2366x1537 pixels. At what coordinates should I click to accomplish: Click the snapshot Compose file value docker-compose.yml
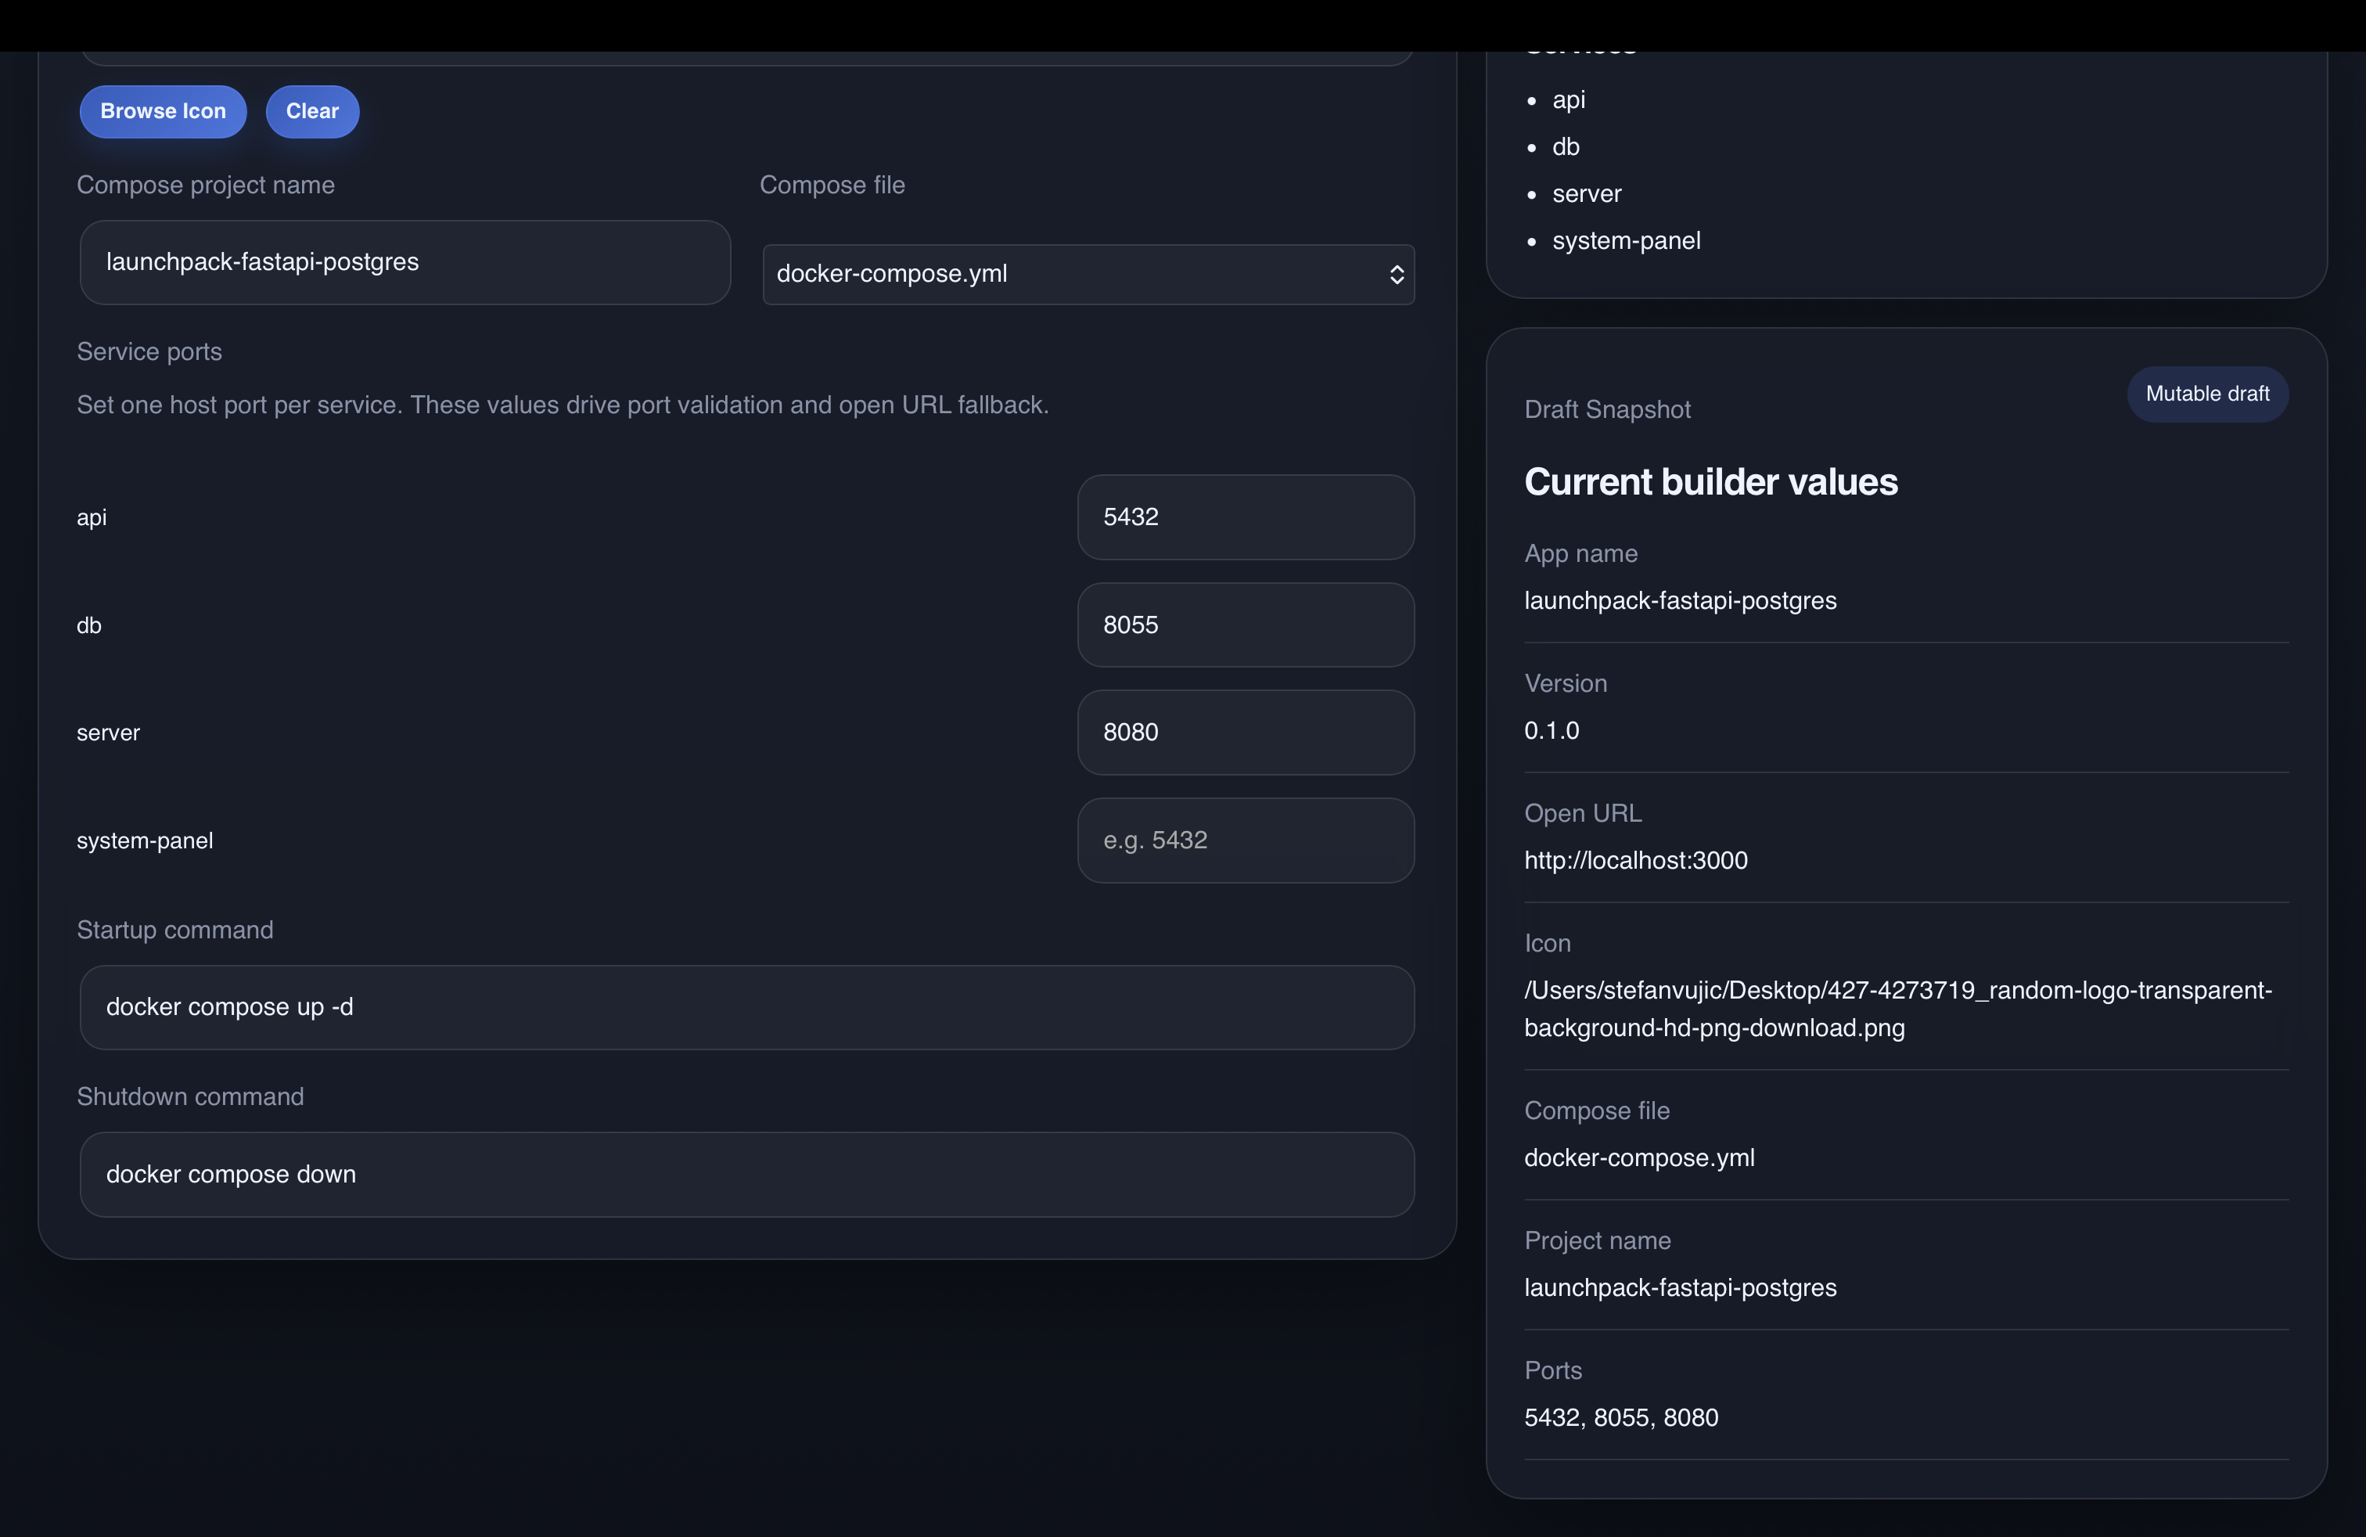[x=1639, y=1158]
